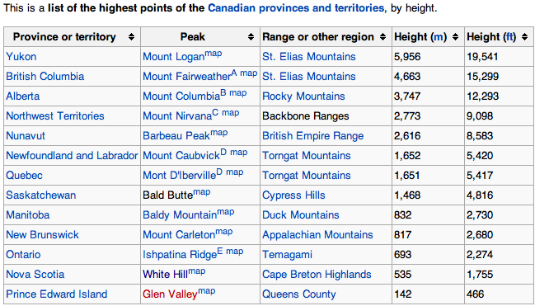
Task: Sort by Province or territory column arrows
Action: [131, 37]
